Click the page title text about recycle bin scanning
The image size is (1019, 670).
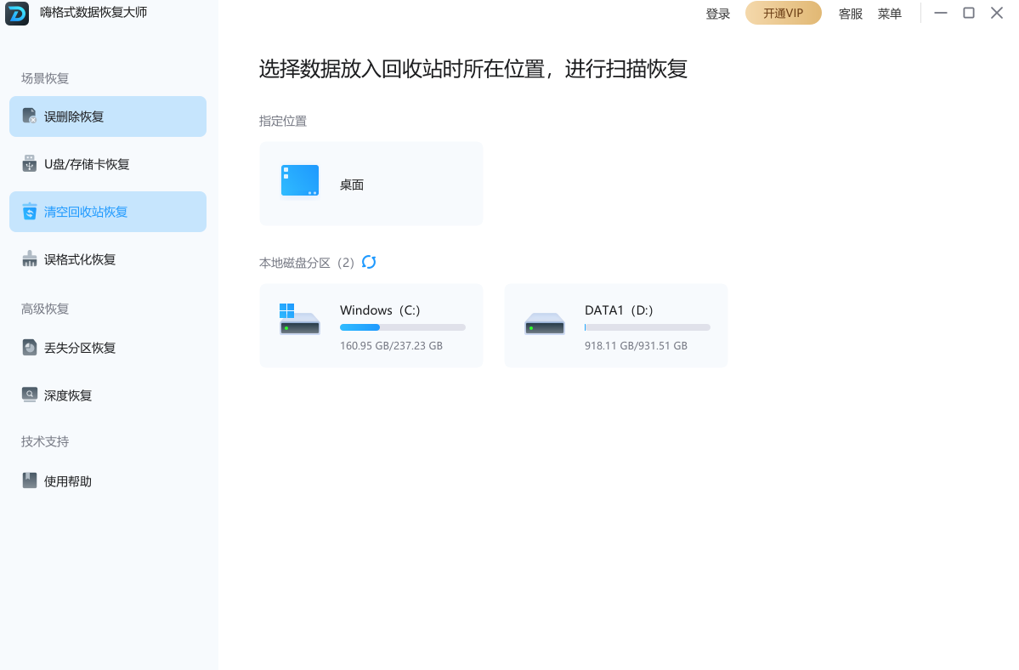473,69
